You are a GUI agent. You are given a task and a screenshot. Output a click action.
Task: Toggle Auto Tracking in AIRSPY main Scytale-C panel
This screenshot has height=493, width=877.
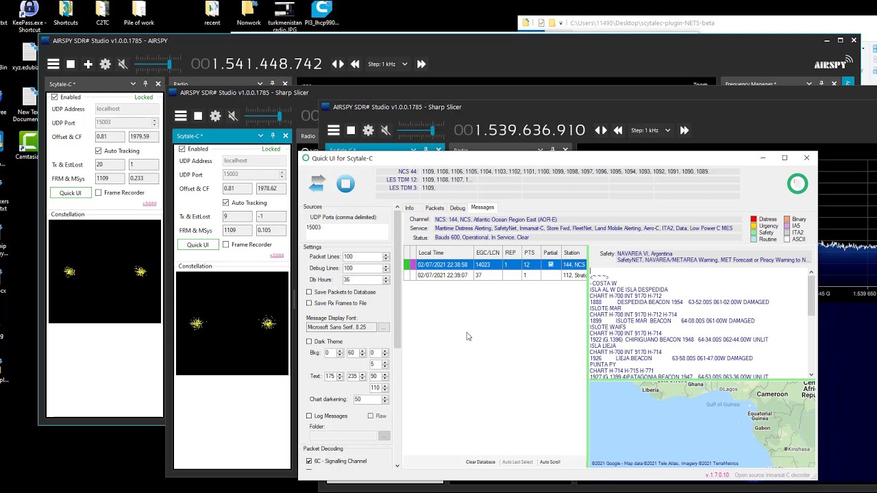[x=99, y=151]
